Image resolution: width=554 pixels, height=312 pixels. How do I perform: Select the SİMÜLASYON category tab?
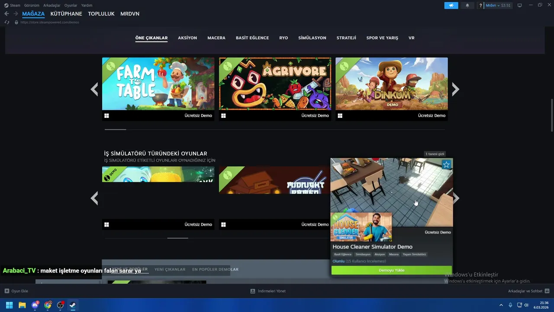(312, 38)
